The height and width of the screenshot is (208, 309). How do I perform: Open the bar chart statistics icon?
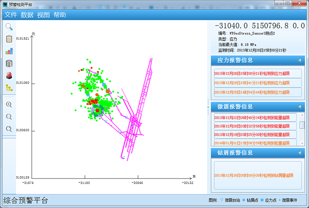[x=9, y=51]
